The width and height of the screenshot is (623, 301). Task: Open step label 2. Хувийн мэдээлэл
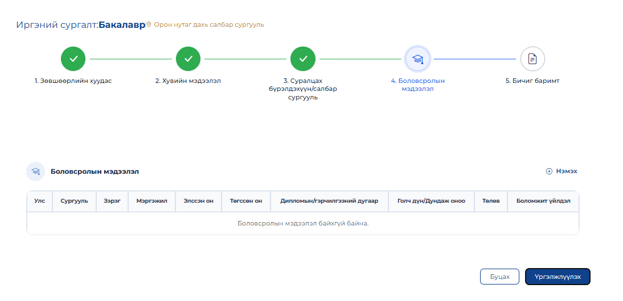click(188, 81)
